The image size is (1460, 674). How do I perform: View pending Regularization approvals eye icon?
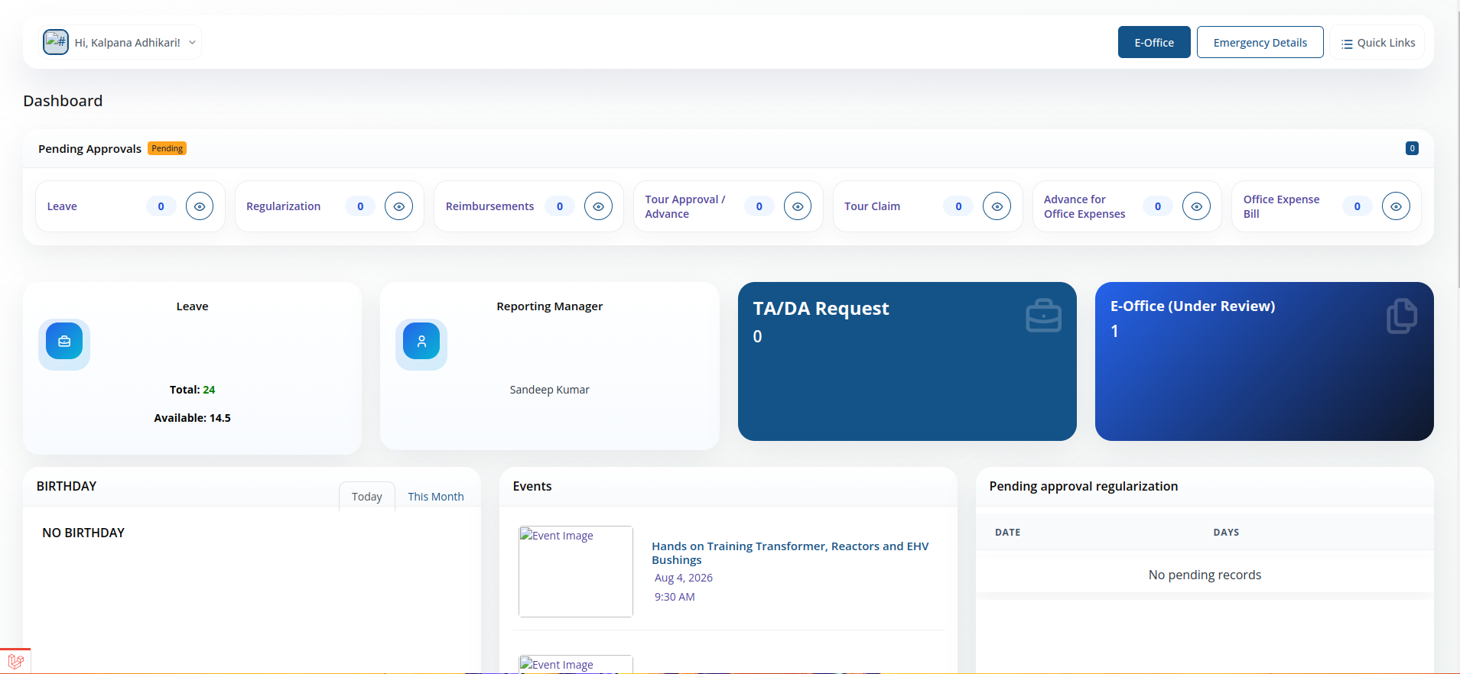(398, 206)
